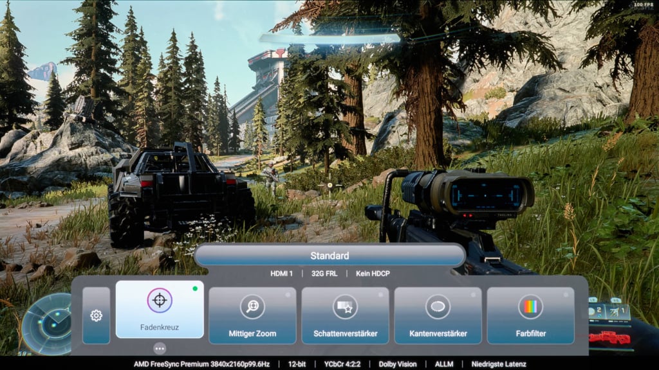Select the Kantenverstärker tile
Image resolution: width=659 pixels, height=370 pixels.
point(438,315)
